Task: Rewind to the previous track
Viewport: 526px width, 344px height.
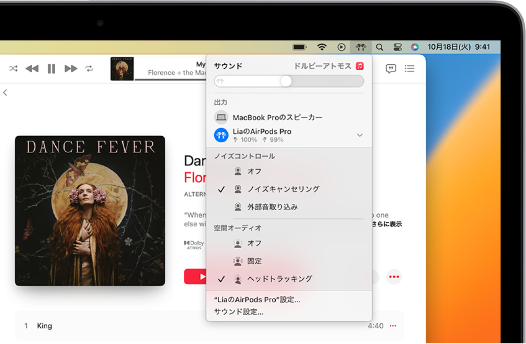Action: click(32, 68)
